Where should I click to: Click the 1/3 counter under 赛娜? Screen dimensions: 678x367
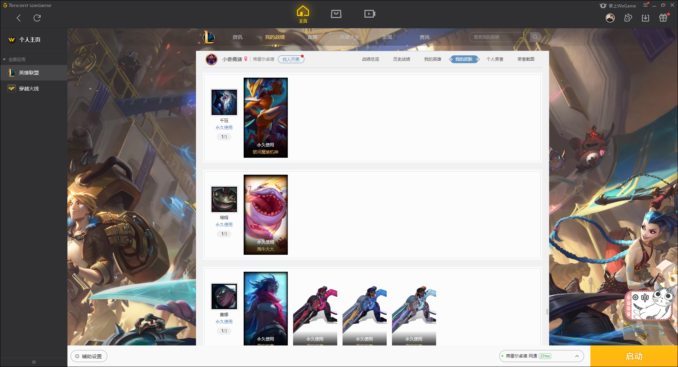(224, 331)
